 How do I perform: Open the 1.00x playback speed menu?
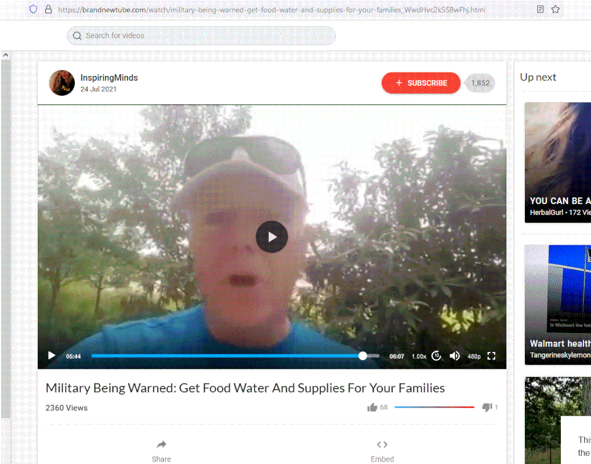[419, 356]
